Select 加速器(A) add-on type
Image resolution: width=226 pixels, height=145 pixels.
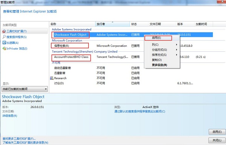pyautogui.click(x=12, y=43)
